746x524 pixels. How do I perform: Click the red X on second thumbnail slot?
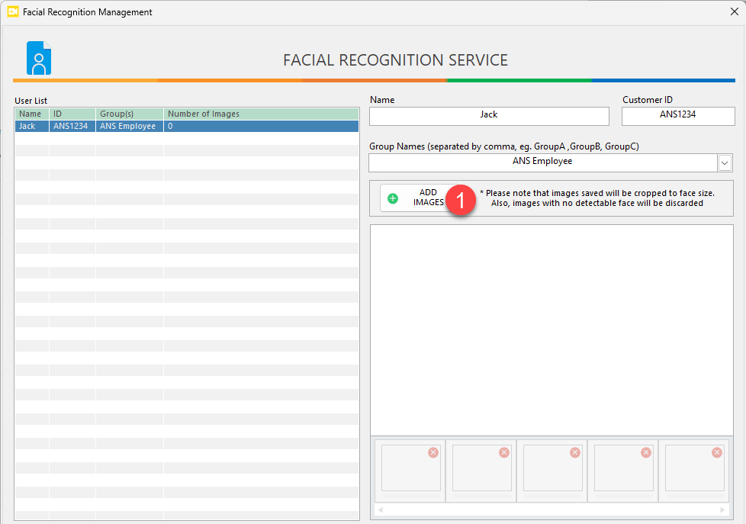coord(504,452)
